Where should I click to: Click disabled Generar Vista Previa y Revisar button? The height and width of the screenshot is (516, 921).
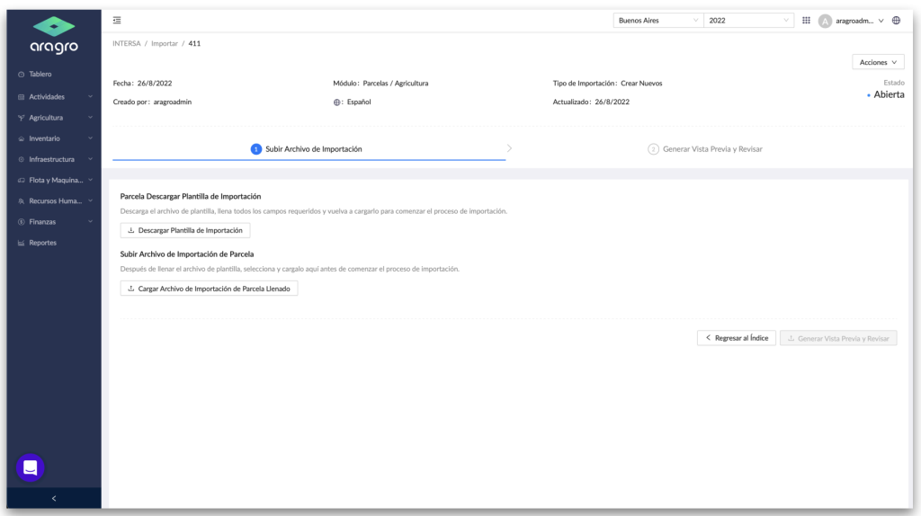coord(838,339)
